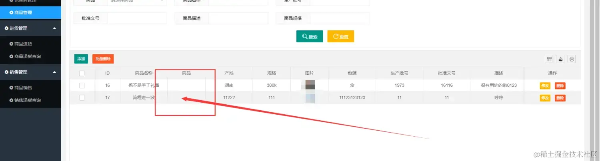Open 商品管理 in the sidebar

(x=30, y=12)
